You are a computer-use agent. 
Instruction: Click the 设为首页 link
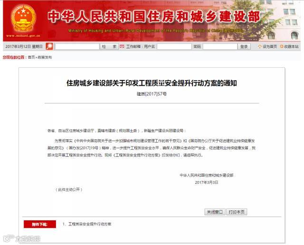[x=270, y=46]
